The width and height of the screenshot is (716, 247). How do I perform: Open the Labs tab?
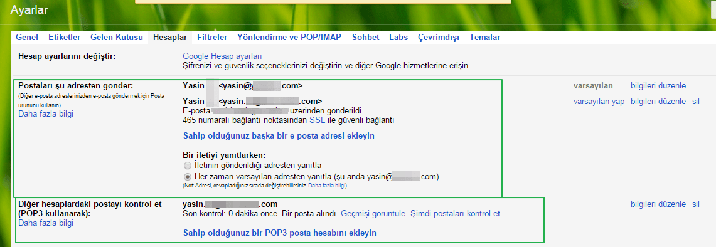[x=398, y=38]
